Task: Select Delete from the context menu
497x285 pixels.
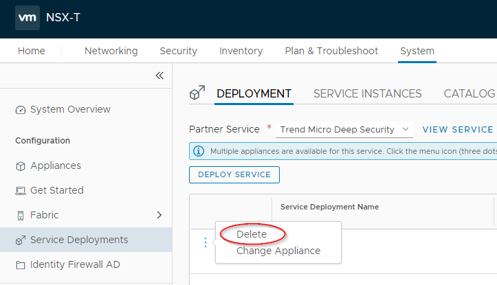Action: tap(252, 234)
